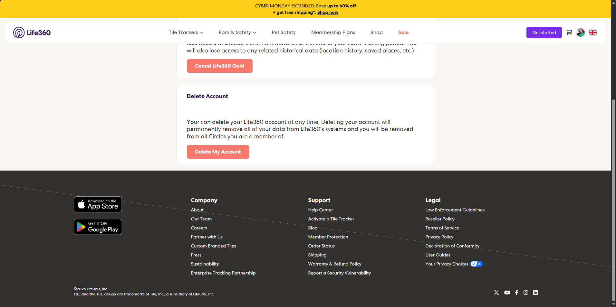Open the user profile avatar
The height and width of the screenshot is (307, 616).
point(581,33)
